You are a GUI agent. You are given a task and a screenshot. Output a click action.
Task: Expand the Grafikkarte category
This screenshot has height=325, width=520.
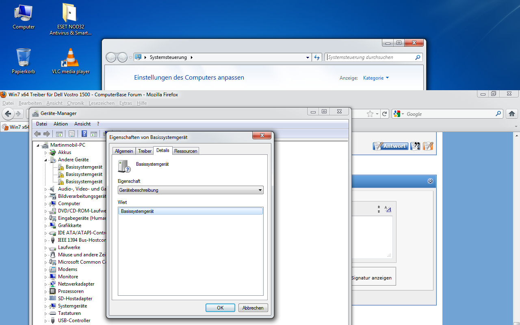(46, 225)
